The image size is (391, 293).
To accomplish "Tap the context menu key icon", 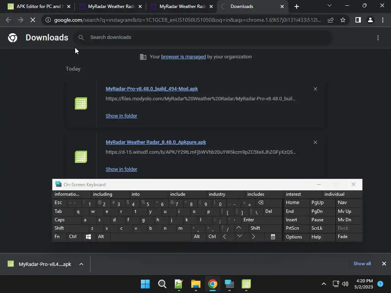I will (273, 237).
